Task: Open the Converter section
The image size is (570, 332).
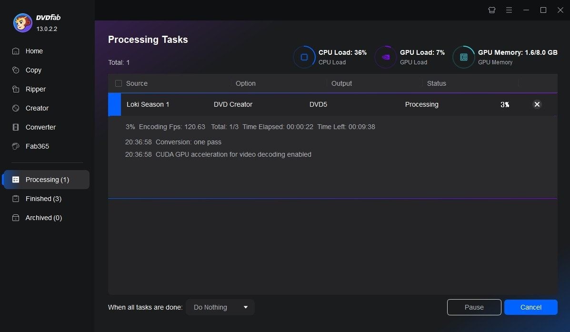Action: click(x=40, y=127)
